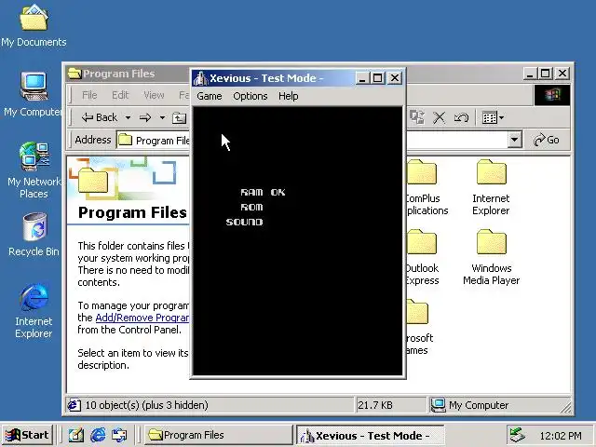Open the Game menu in Xevious
Screen dimensions: 596x447
[x=209, y=96]
